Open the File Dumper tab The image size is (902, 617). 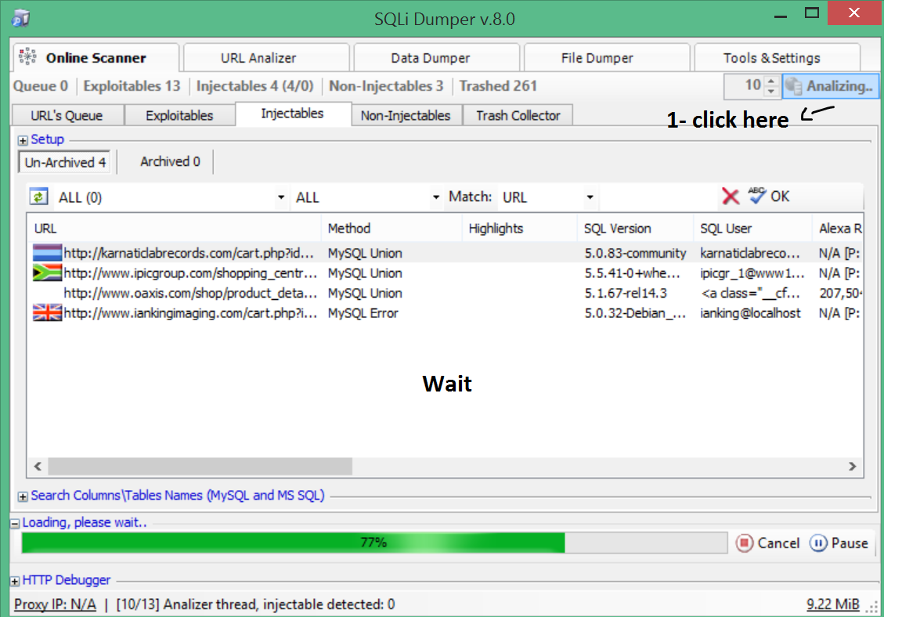click(607, 58)
